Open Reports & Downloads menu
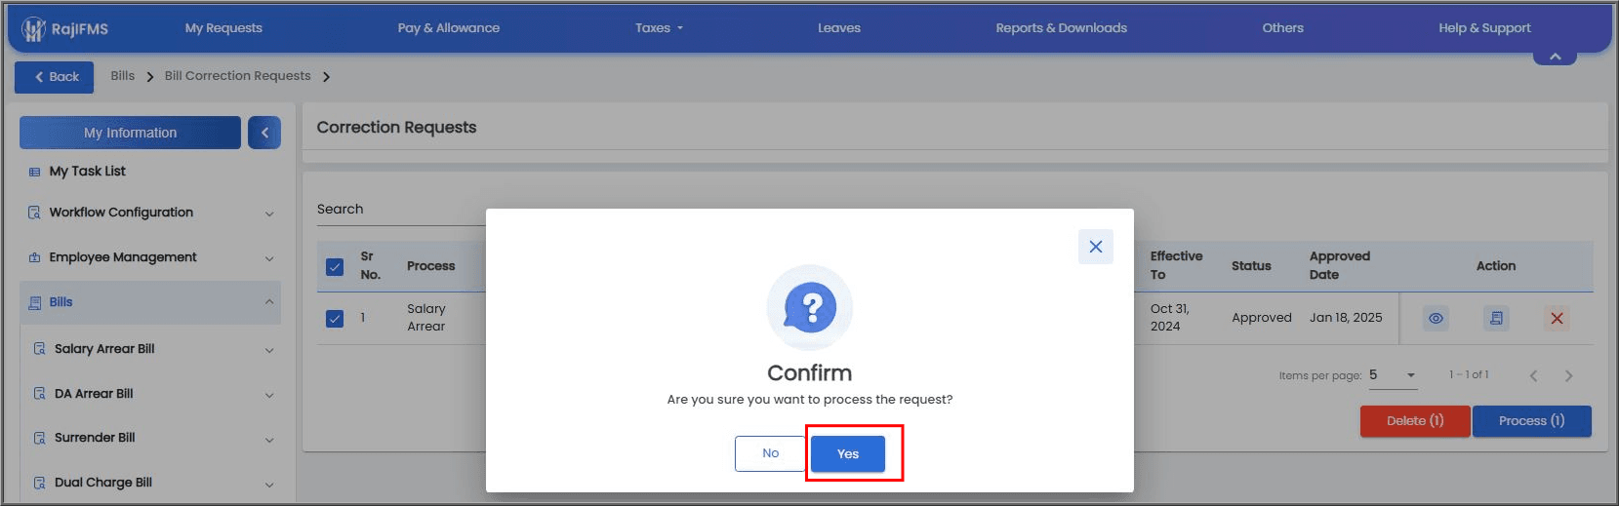 (1061, 28)
